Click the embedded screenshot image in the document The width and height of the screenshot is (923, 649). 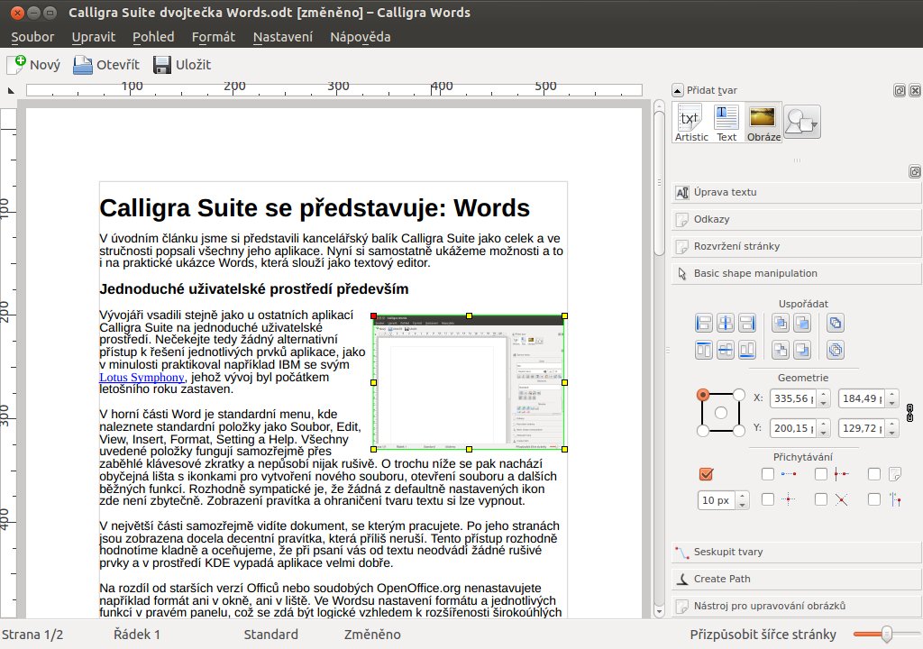coord(469,383)
